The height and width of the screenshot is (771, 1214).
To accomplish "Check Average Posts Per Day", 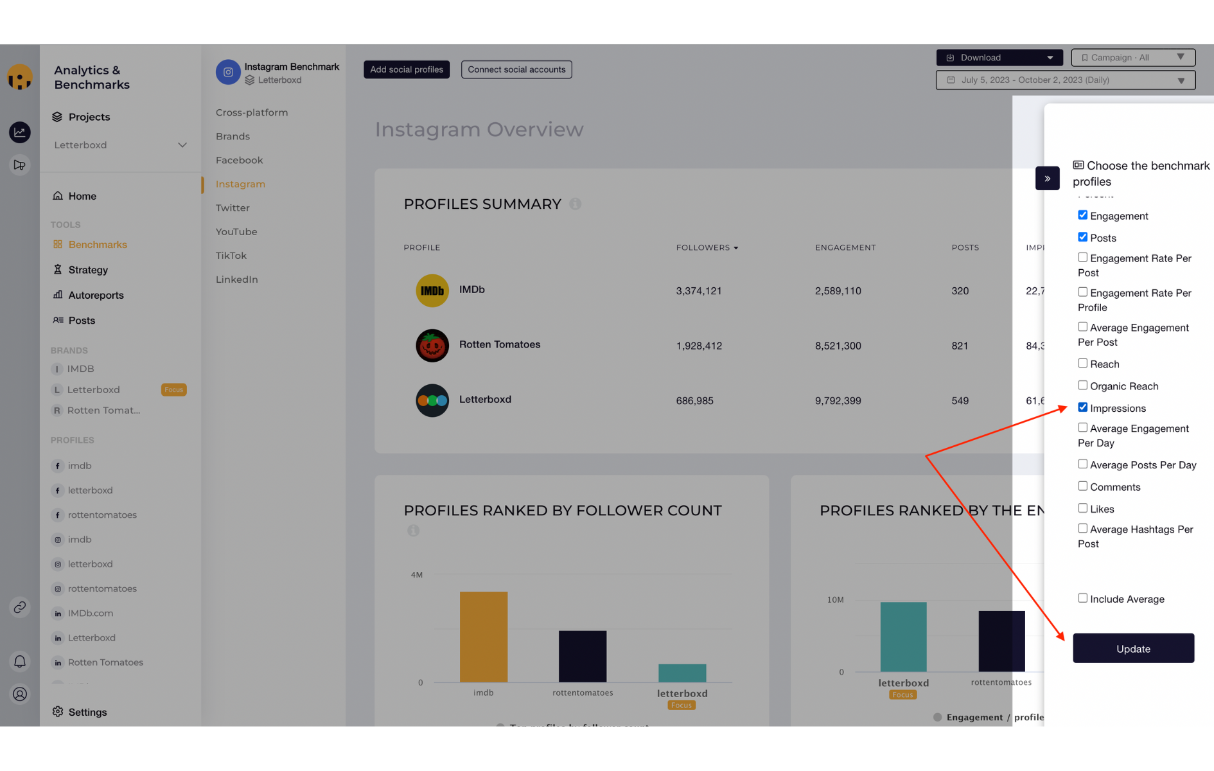I will (1082, 465).
